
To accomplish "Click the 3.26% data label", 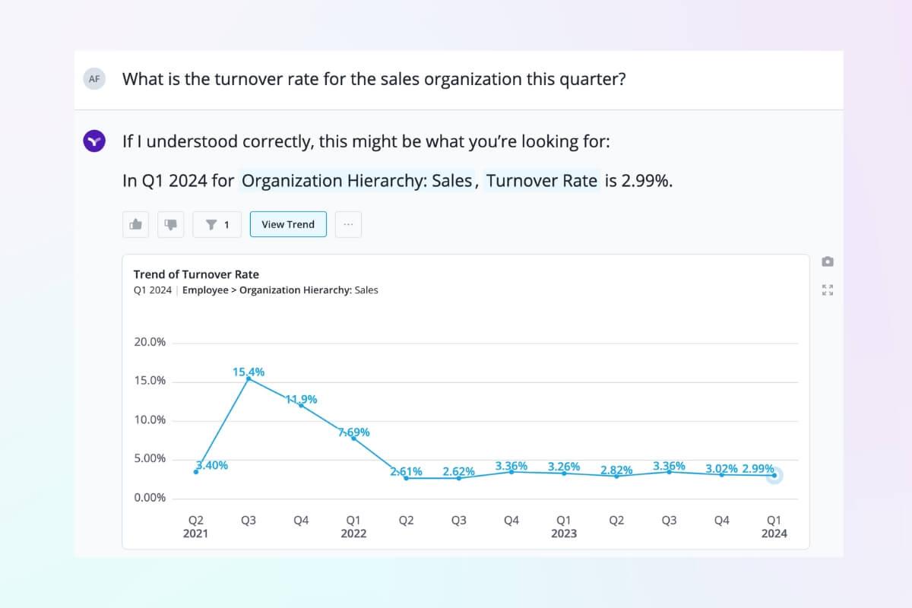I will 564,466.
